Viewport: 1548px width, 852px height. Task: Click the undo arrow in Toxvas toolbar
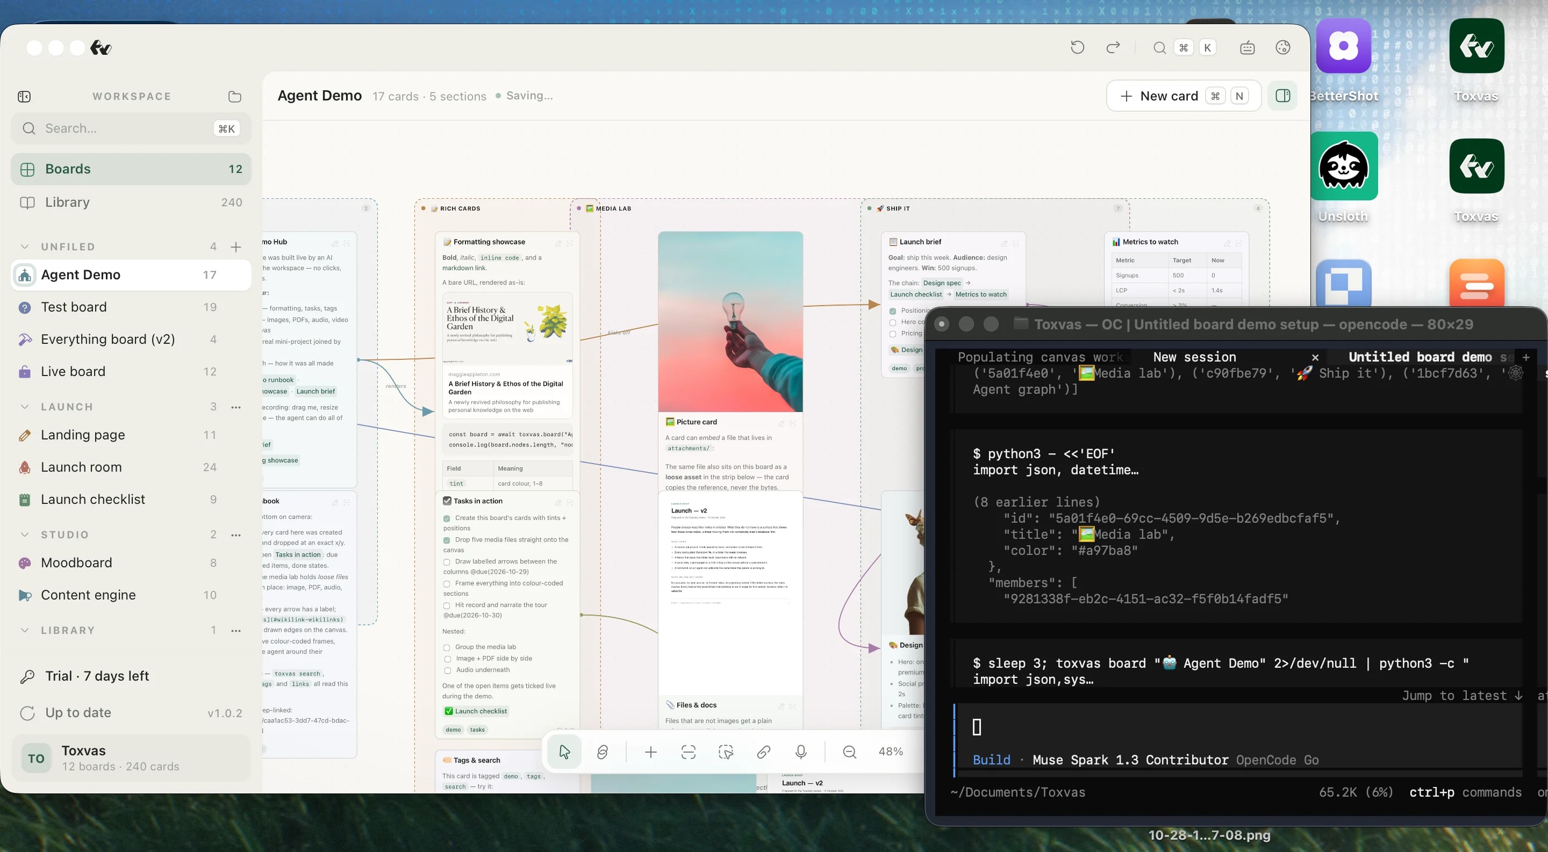coord(1077,47)
